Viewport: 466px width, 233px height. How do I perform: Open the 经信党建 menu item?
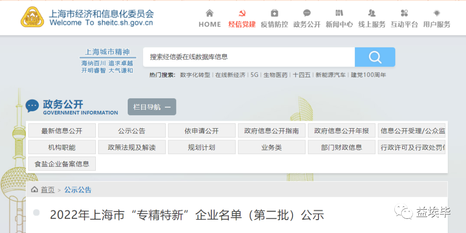242,24
